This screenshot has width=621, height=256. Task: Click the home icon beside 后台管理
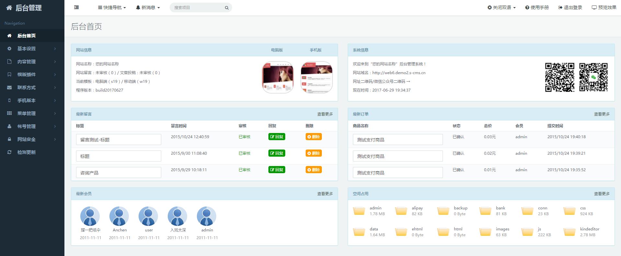tap(9, 8)
